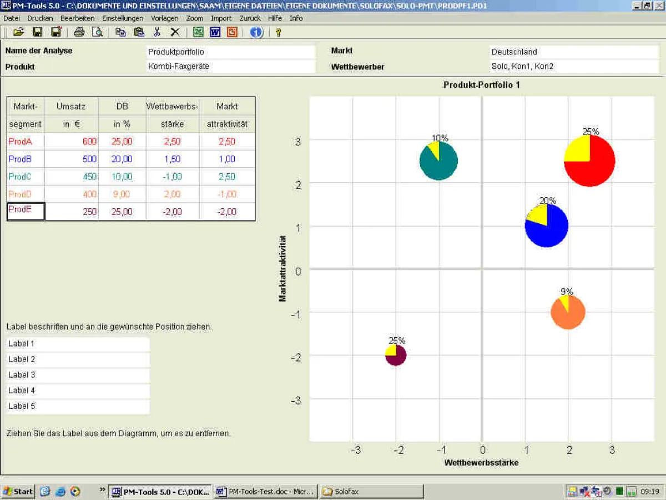
Task: Open the Vorlagen menu
Action: point(165,18)
